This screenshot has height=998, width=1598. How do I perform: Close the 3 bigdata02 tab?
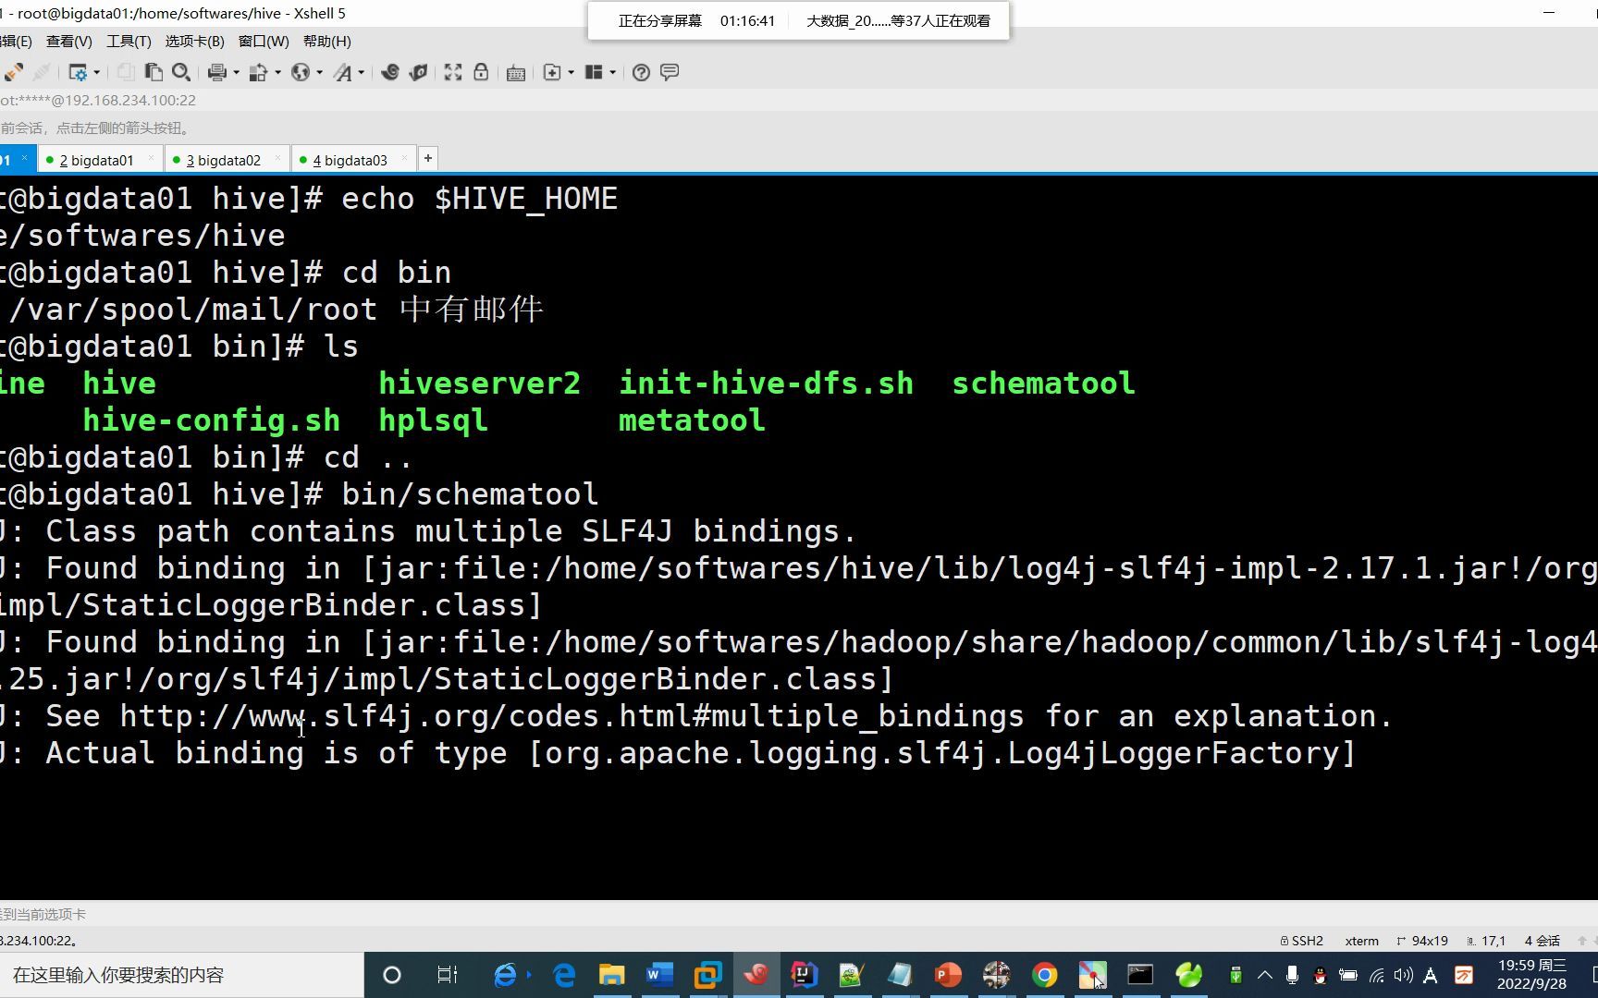(277, 159)
